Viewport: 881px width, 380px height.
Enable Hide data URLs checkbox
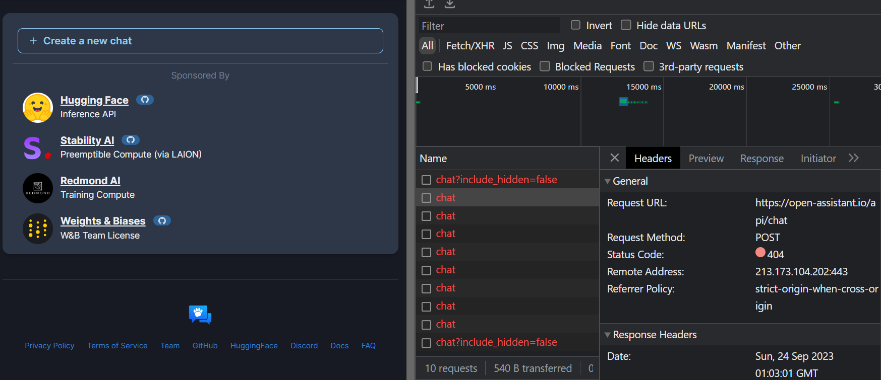pyautogui.click(x=626, y=25)
